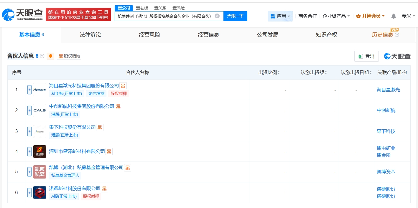Image resolution: width=418 pixels, height=208 pixels.
Task: Click the 股权结构 button
Action: 69,56
